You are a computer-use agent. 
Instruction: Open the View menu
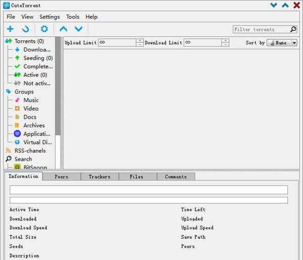pos(27,17)
